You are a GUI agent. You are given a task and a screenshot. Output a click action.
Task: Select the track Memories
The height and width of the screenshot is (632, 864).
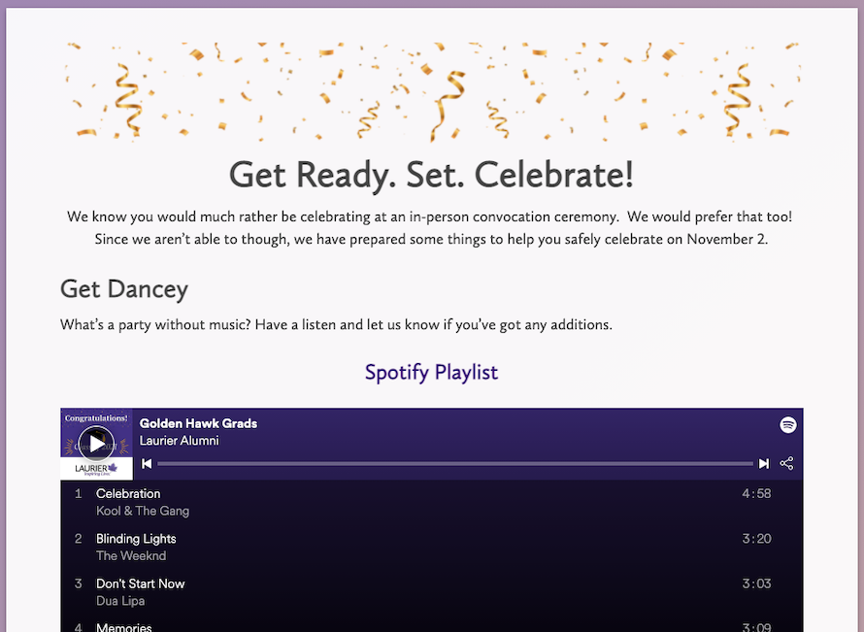124,627
